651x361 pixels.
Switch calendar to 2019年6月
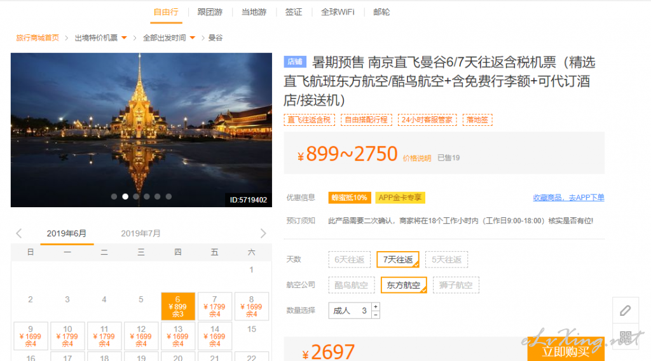click(66, 234)
